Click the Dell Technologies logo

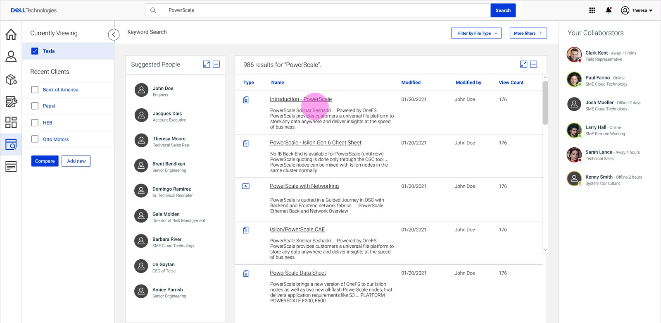click(x=33, y=10)
